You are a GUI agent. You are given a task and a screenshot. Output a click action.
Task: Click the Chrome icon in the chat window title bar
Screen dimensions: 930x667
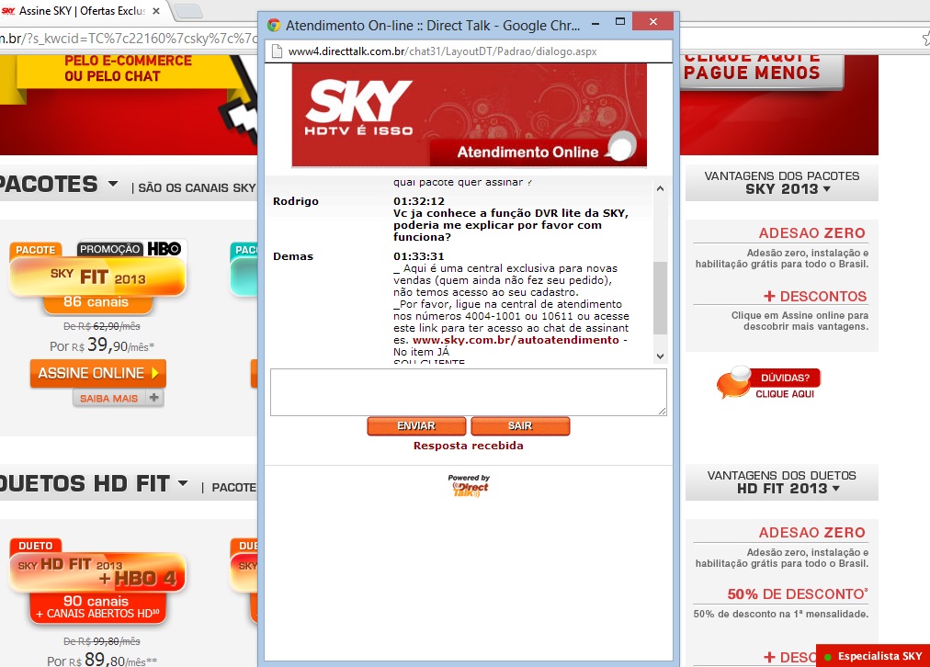[274, 25]
